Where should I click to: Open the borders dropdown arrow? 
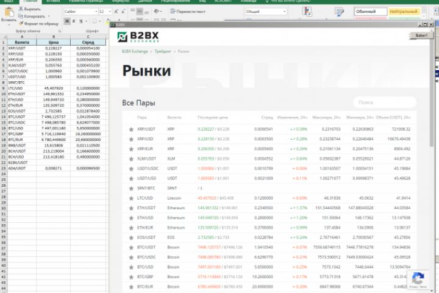tap(100, 21)
